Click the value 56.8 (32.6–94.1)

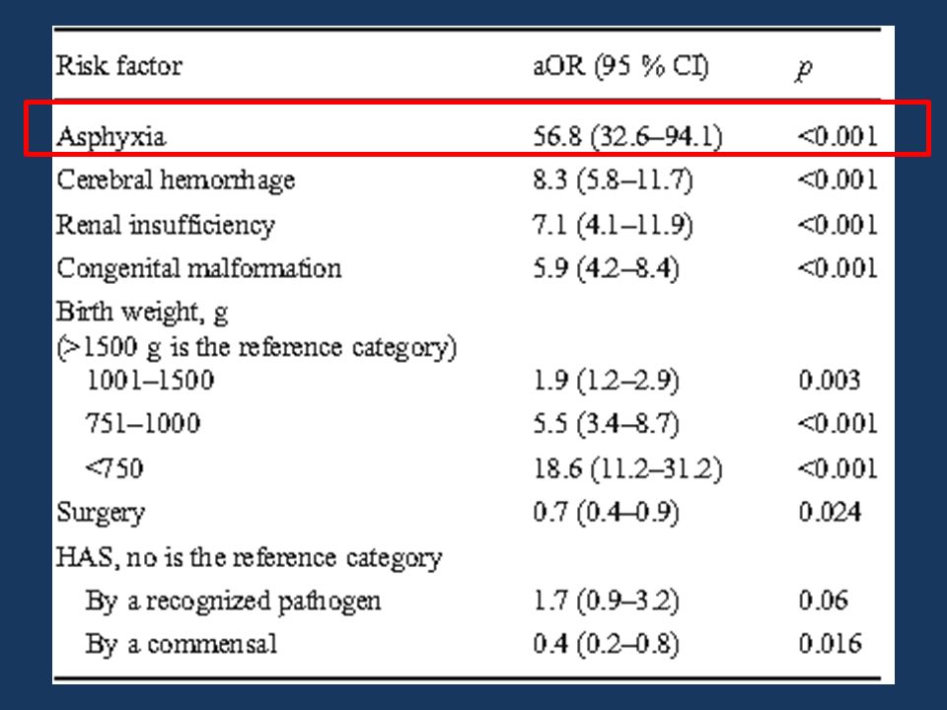pos(627,136)
